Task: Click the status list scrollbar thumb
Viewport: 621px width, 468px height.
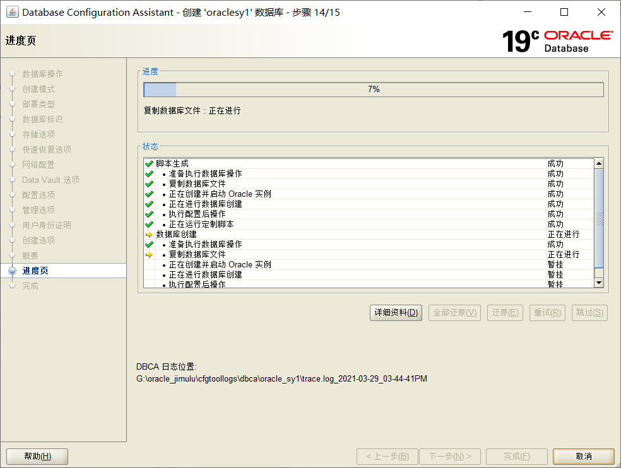Action: [x=599, y=218]
